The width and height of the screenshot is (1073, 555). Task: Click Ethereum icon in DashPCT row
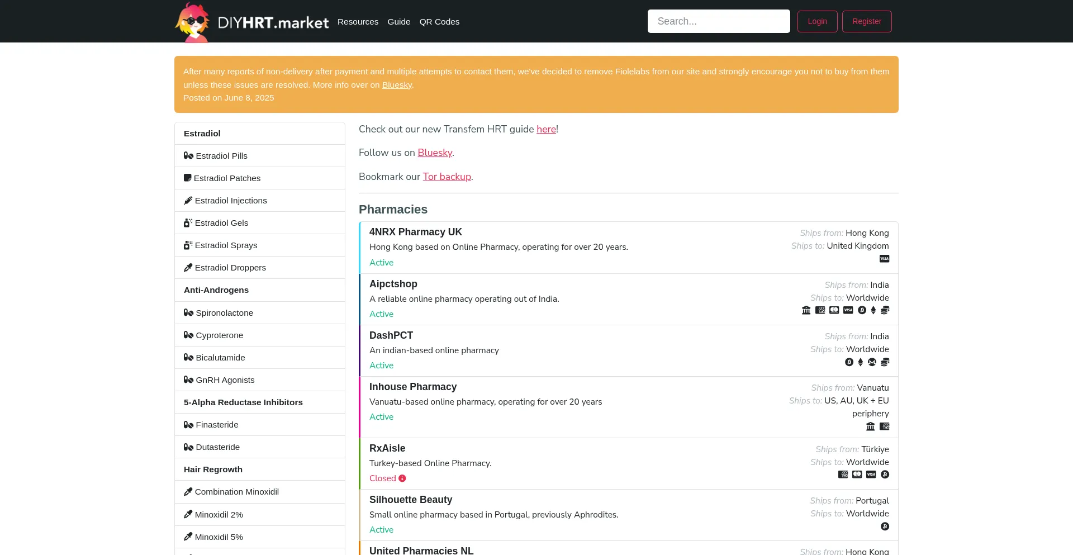[861, 362]
